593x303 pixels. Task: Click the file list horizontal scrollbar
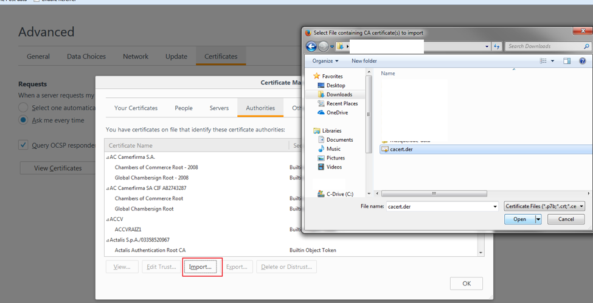(434, 193)
